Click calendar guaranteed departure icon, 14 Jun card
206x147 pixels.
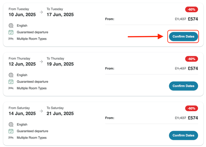11,131
